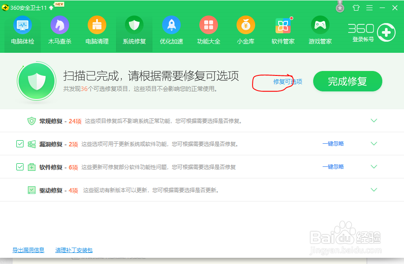
Task: Switch to 电脑清理 tab label
Action: point(97,41)
